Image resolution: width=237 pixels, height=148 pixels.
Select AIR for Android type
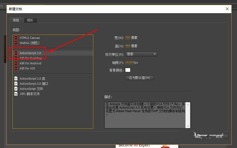click(x=53, y=63)
